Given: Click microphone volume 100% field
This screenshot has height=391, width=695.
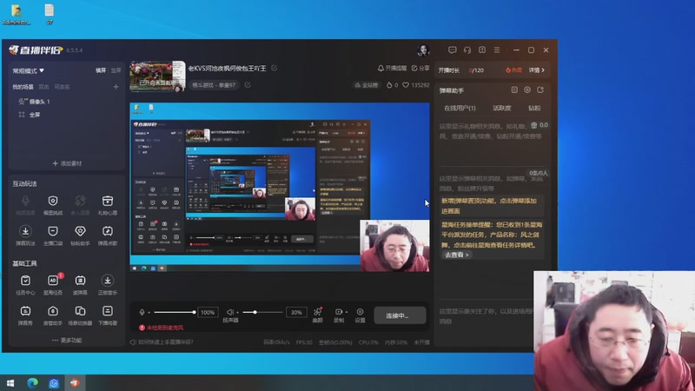Looking at the screenshot, I should 208,312.
